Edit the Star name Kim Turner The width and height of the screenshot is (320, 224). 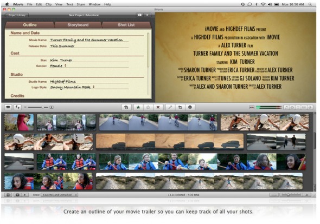[89, 60]
